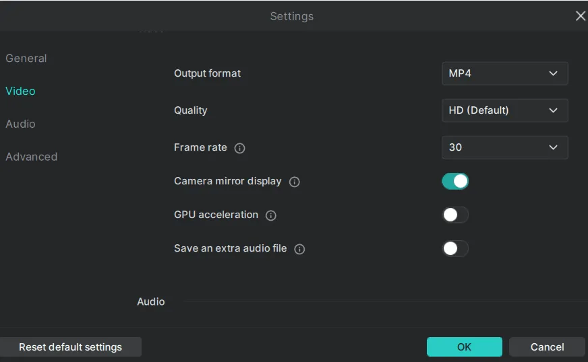
Task: Switch to the General settings tab
Action: click(26, 59)
